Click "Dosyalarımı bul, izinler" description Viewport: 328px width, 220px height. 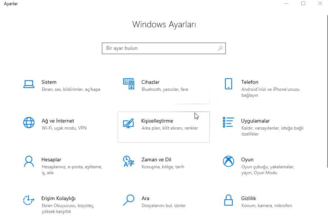pos(163,206)
